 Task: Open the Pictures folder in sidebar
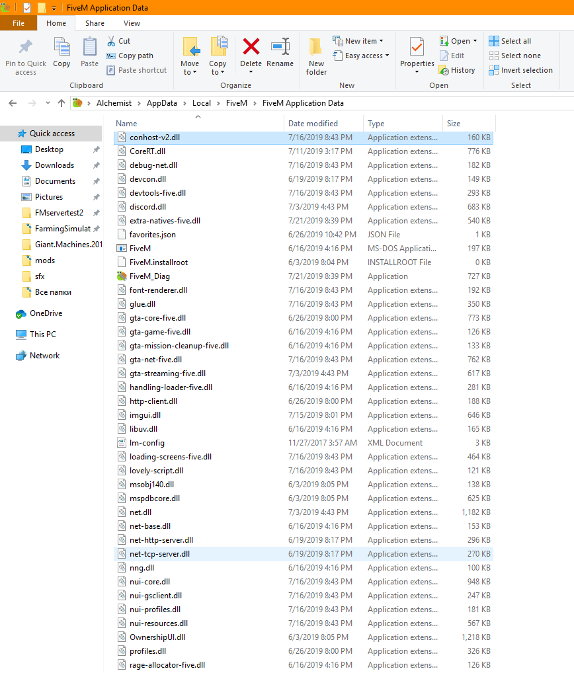[x=42, y=197]
